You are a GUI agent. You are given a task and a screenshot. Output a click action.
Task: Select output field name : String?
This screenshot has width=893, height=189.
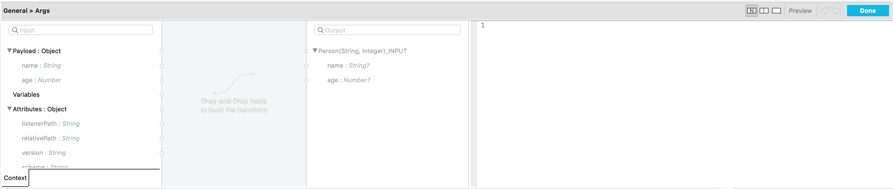tap(348, 66)
